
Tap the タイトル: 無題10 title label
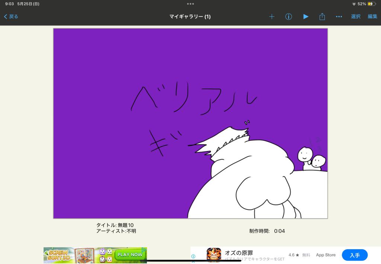115,225
